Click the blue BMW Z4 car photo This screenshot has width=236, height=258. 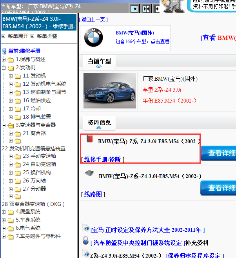110,91
